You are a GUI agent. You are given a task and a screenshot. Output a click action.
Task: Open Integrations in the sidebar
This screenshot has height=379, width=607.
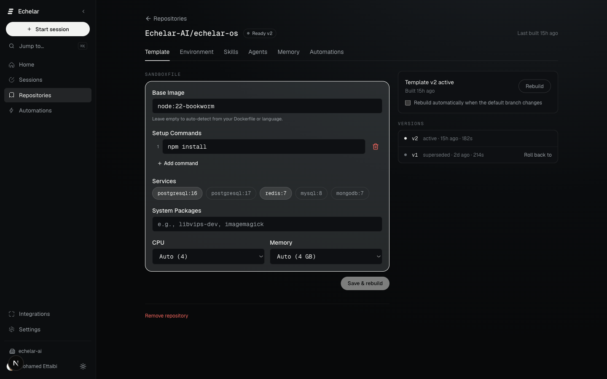click(x=48, y=314)
